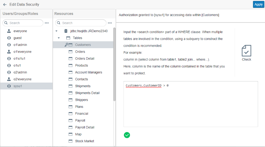Screen dimensions: 265x147
Task: Apply the data security changes
Action: coord(258,5)
